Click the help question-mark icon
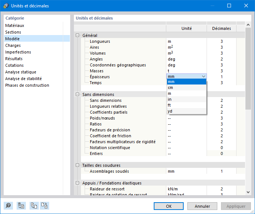This screenshot has height=214, width=255. pyautogui.click(x=8, y=206)
